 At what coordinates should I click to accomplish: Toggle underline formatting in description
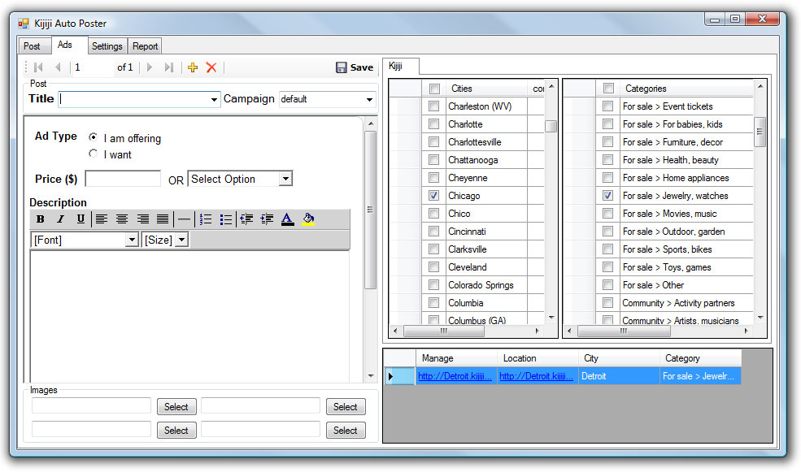81,219
